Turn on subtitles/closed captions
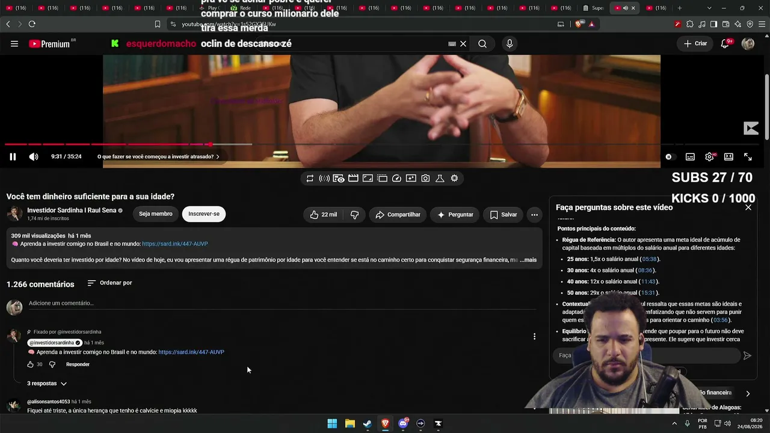Image resolution: width=770 pixels, height=433 pixels. [690, 157]
